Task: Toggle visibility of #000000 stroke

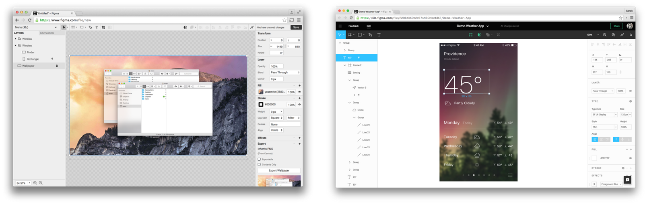Action: (299, 105)
